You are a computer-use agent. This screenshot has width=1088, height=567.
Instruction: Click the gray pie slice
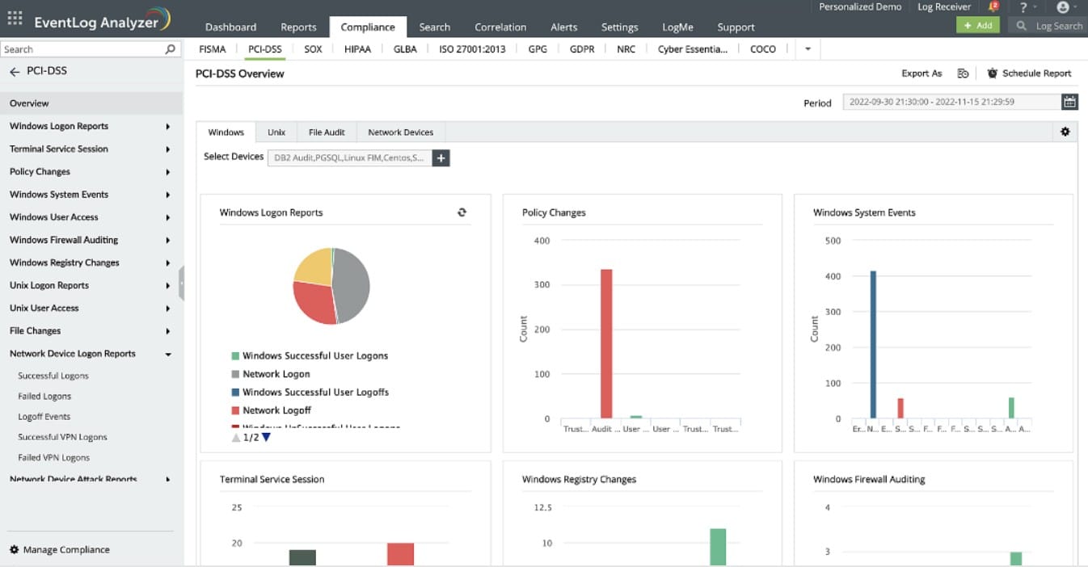pyautogui.click(x=352, y=284)
